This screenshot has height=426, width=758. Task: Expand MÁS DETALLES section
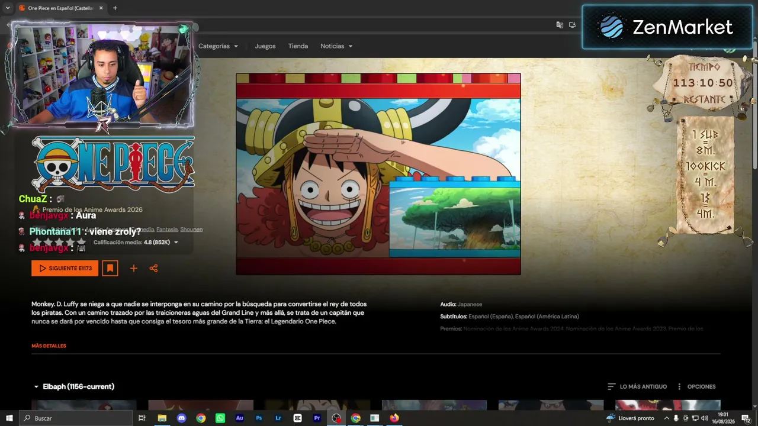(x=49, y=346)
